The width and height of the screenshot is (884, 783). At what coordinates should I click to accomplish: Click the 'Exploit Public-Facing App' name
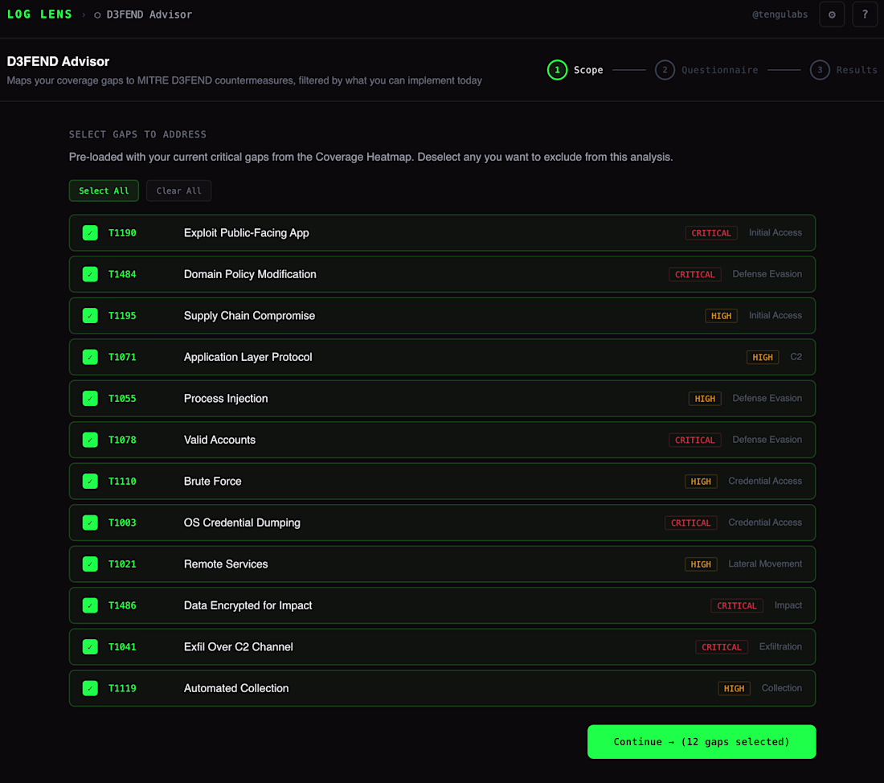click(247, 233)
